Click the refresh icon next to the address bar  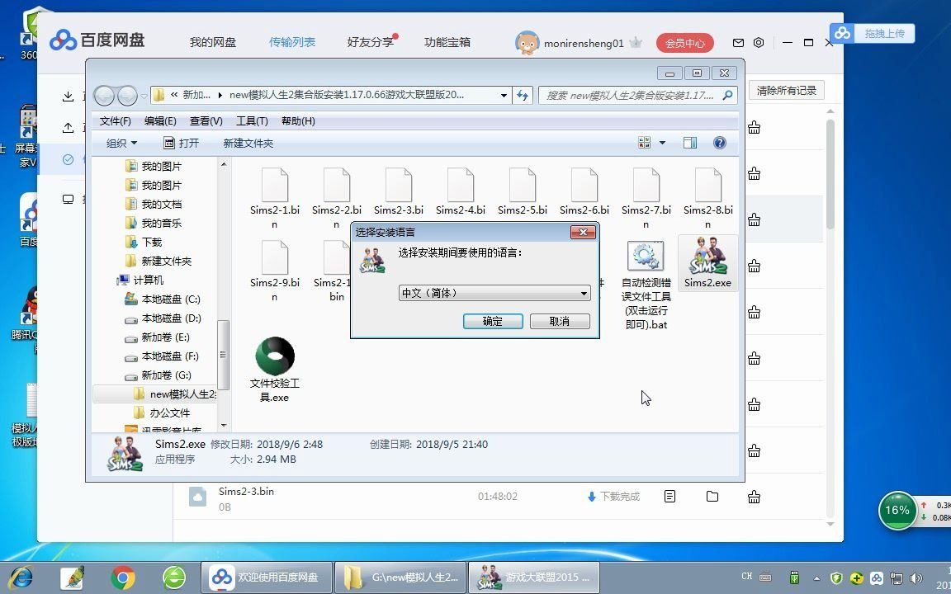[523, 95]
